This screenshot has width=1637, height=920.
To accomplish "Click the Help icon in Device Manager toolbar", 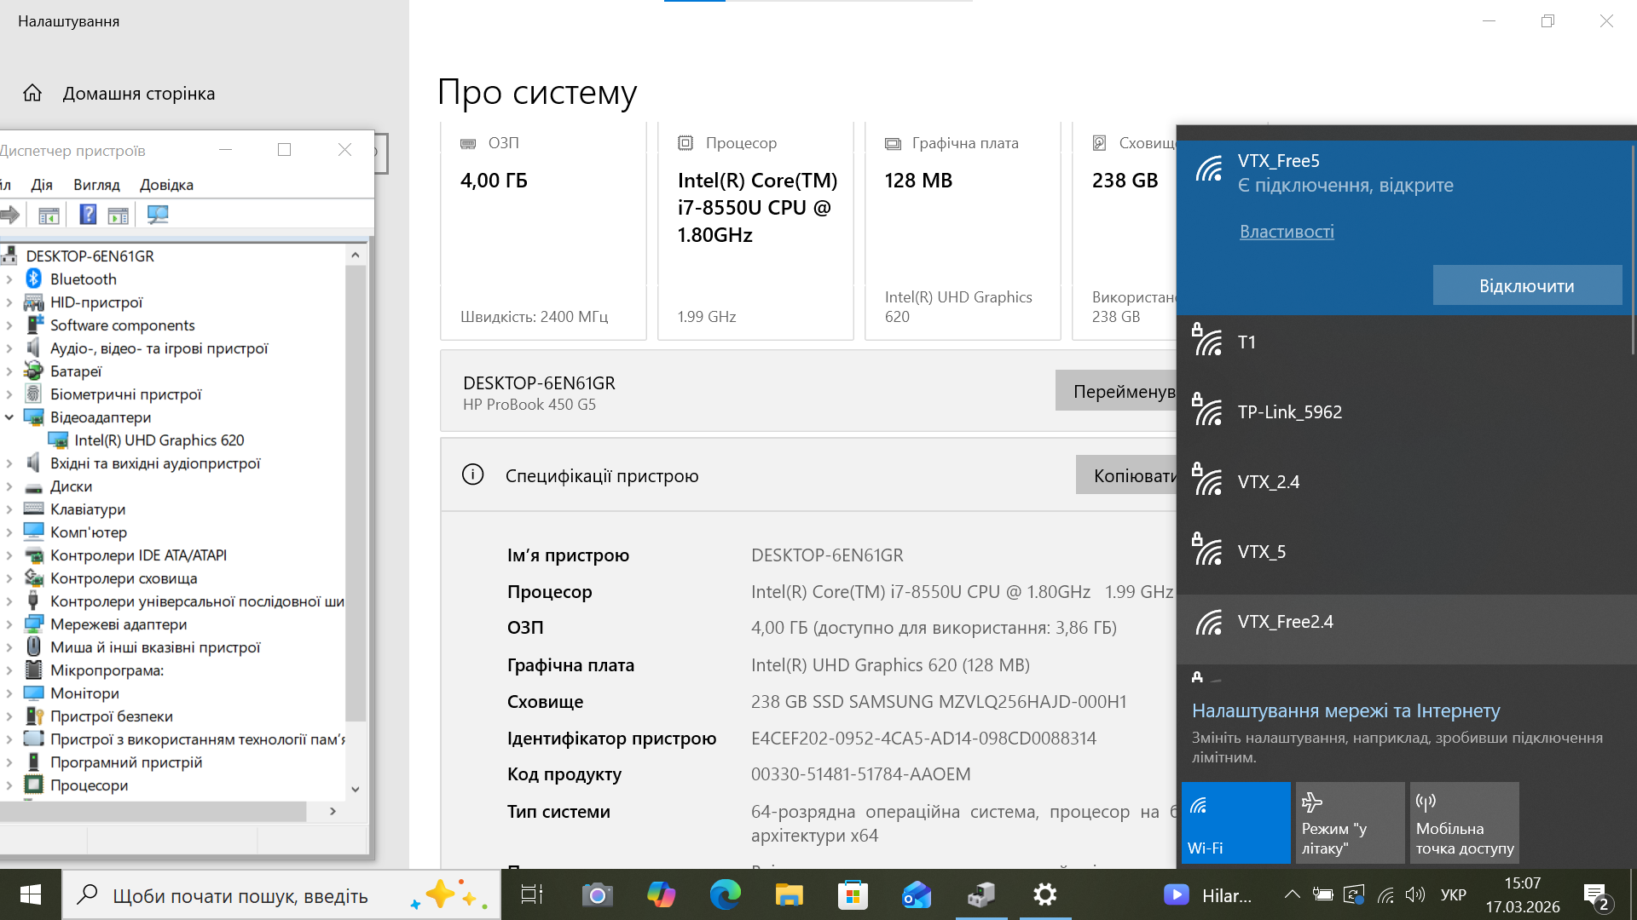I will coord(88,215).
